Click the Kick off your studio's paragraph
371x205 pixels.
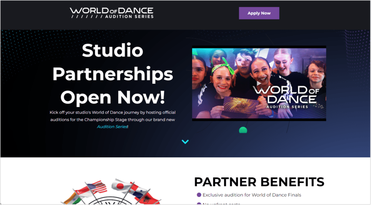[x=113, y=120]
